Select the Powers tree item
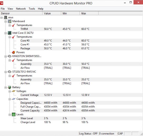 point(21,52)
